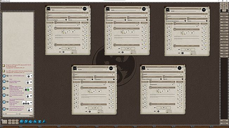The image size is (229, 128).
Task: Open the chat mode dropdown below chat log
Action: coord(10,114)
